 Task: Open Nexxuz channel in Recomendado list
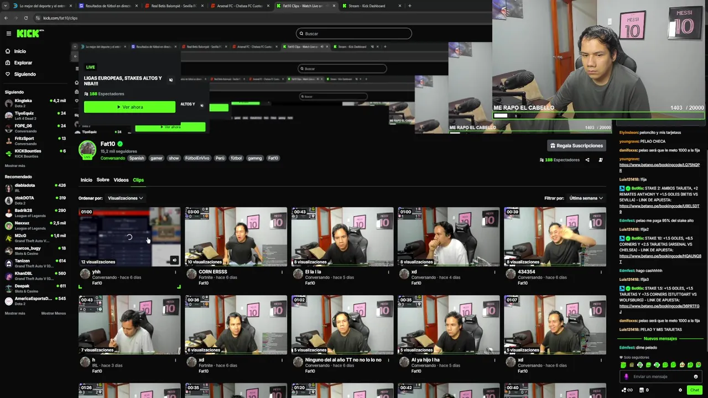35,225
